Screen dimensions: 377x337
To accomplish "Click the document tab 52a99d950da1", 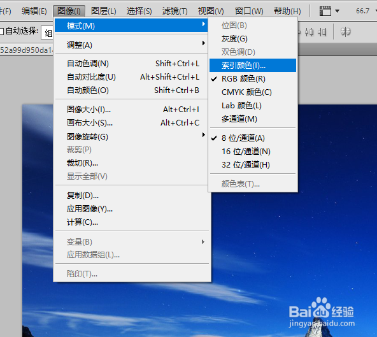I will [26, 50].
